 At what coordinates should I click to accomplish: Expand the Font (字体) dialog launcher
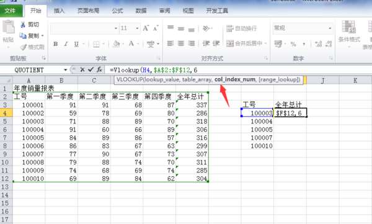(x=159, y=58)
